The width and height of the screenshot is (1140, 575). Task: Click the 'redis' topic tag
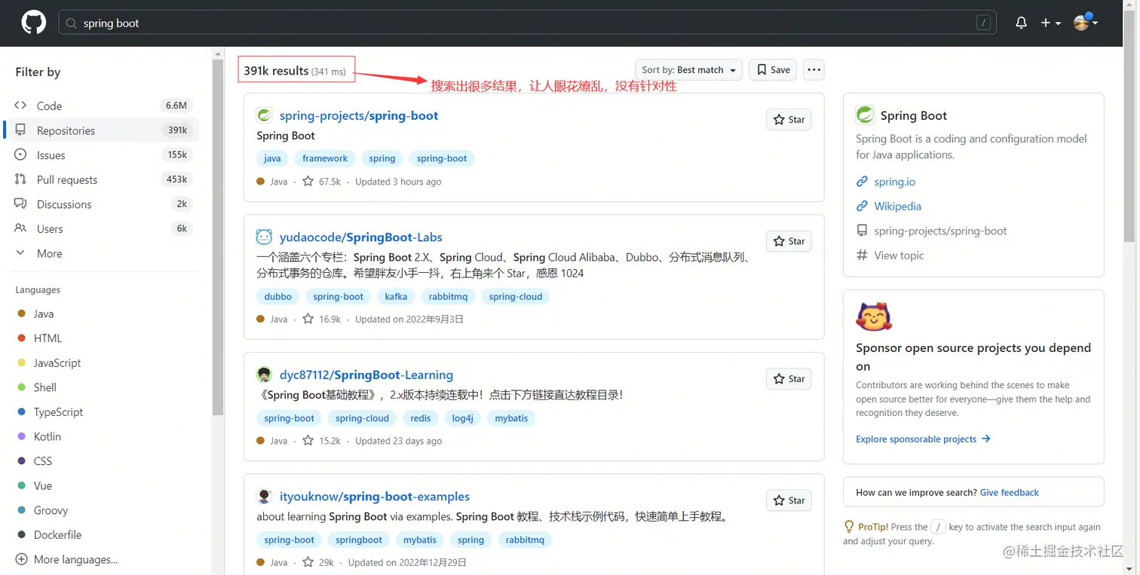point(421,418)
